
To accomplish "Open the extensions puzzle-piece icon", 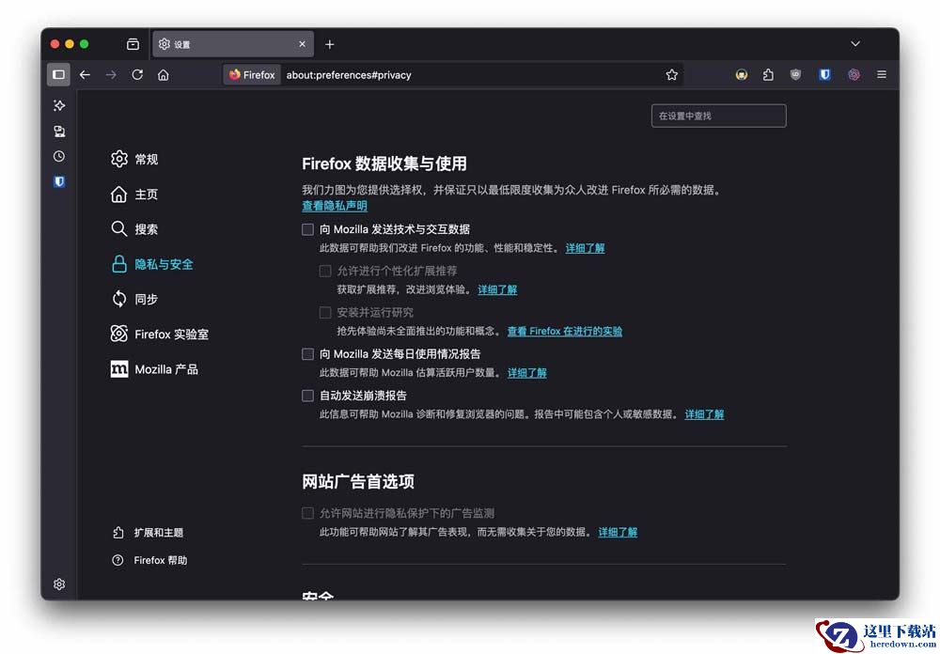I will click(768, 75).
